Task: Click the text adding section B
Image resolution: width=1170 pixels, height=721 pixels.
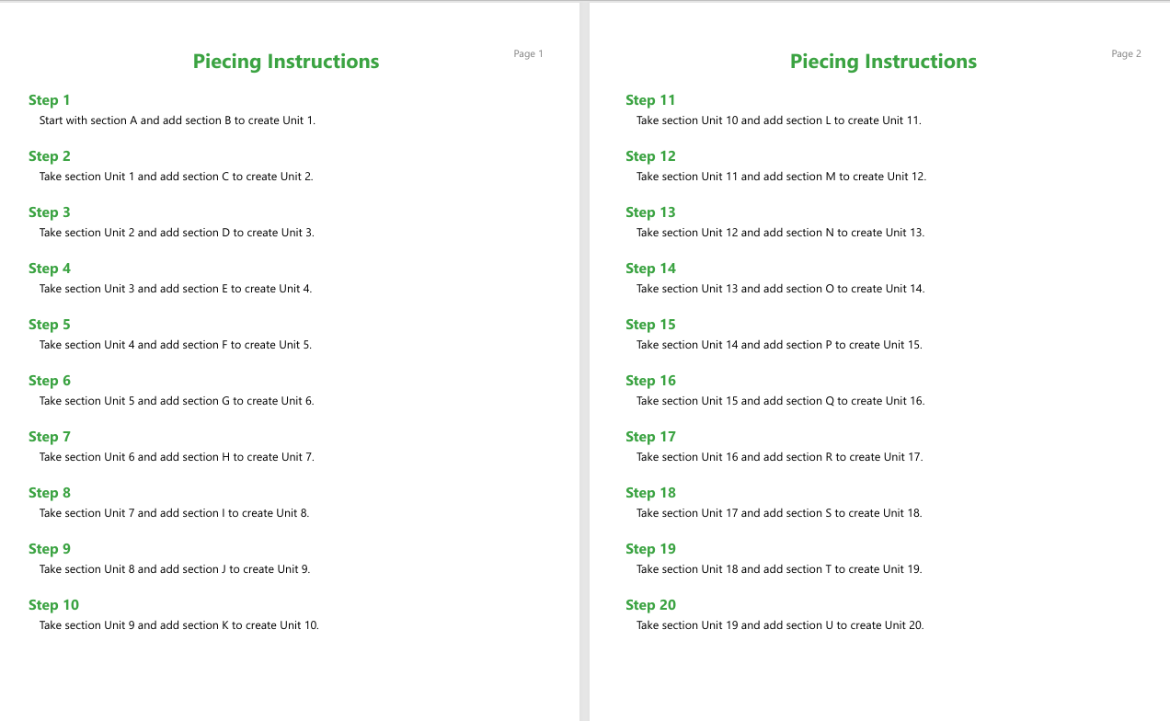Action: (x=178, y=120)
